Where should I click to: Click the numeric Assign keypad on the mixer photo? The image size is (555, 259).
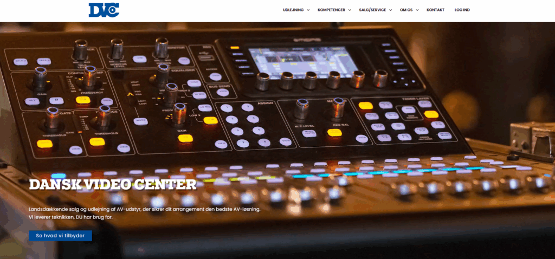[x=247, y=125]
